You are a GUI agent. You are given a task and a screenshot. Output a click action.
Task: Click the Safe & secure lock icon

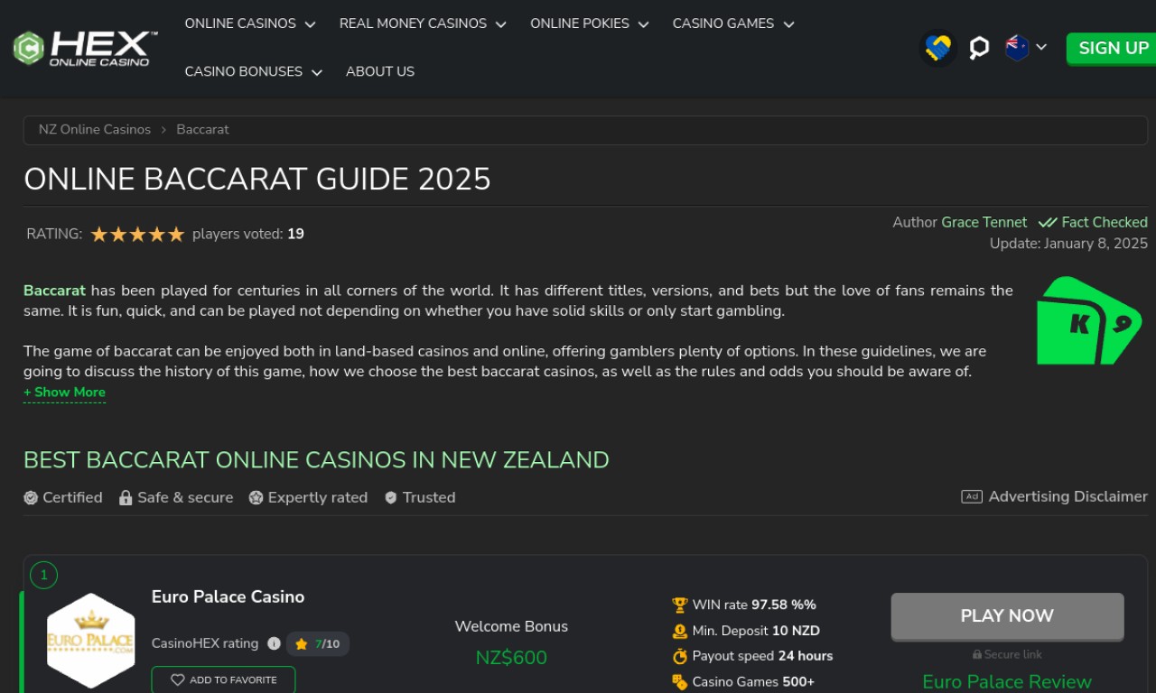[x=126, y=497]
